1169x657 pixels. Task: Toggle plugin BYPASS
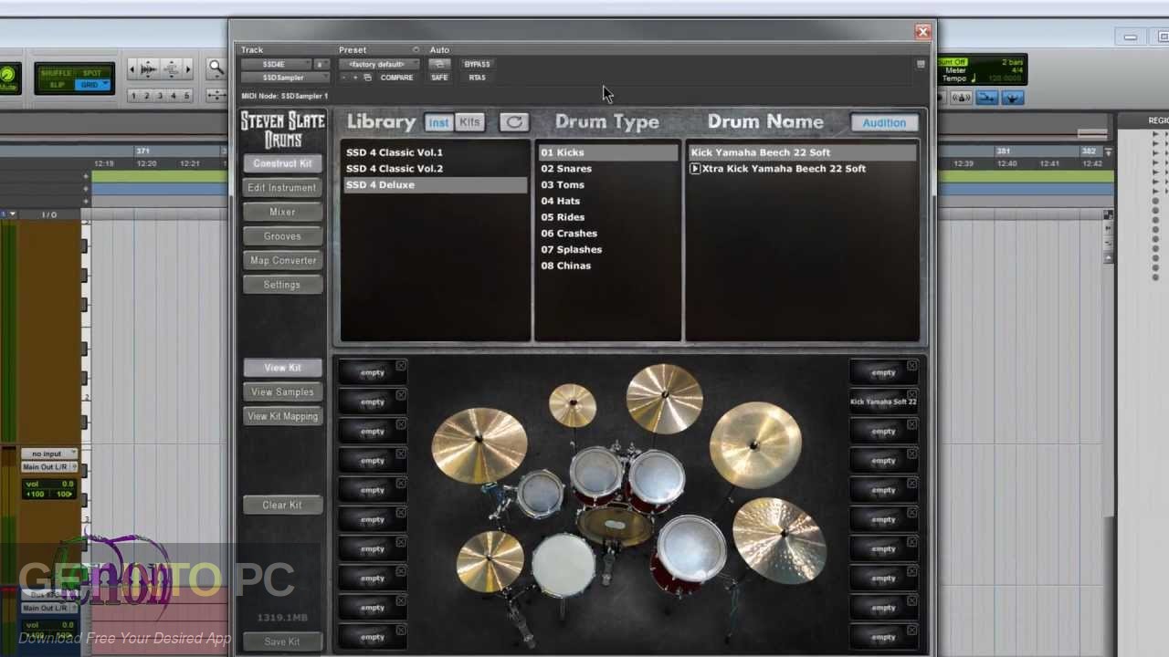(x=477, y=64)
